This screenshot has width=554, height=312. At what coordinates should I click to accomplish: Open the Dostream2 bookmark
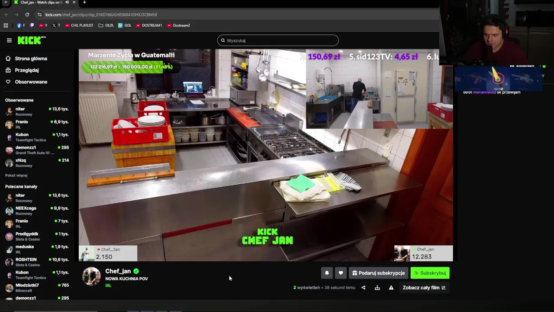pyautogui.click(x=178, y=26)
